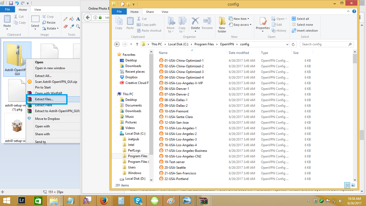Select file 20-USA-Seattle

(175, 168)
